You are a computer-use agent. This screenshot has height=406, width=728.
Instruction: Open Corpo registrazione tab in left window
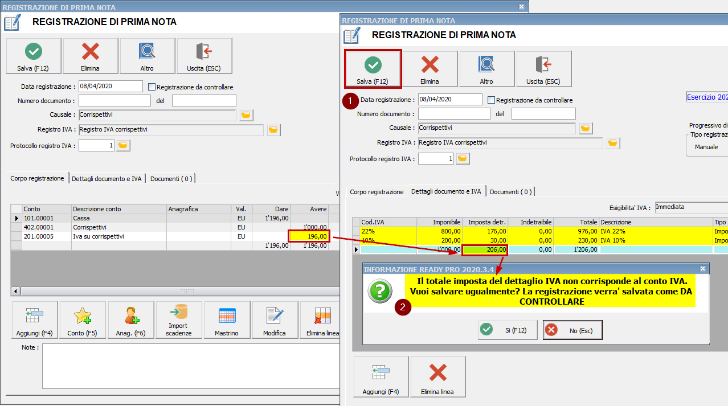(38, 178)
